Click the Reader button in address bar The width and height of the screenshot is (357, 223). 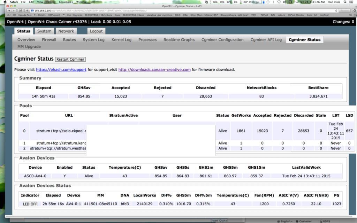[344, 10]
